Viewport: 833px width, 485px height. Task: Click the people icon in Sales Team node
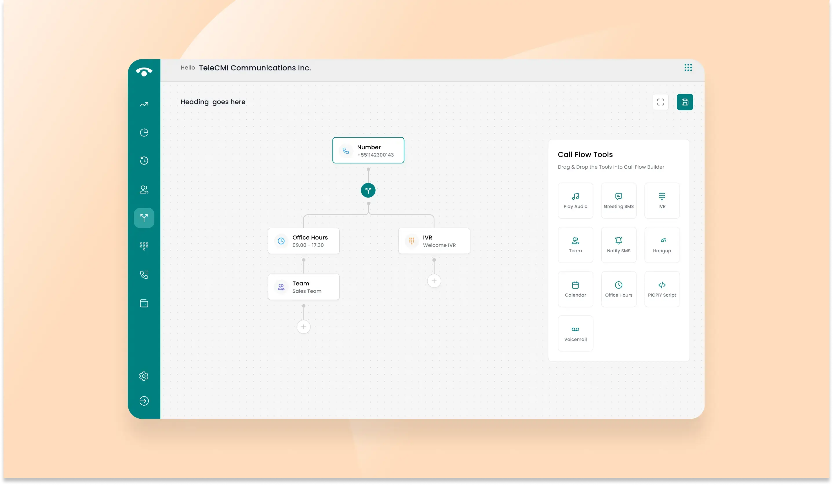click(x=281, y=287)
